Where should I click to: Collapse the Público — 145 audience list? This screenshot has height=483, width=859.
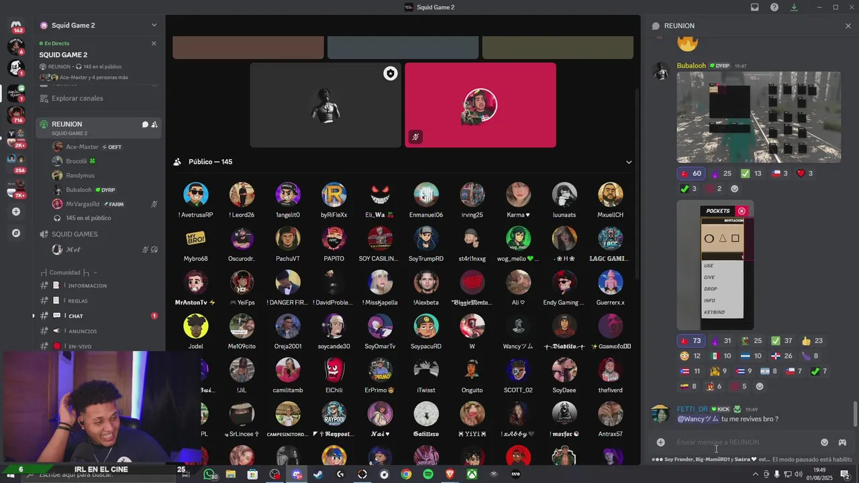[x=629, y=162]
